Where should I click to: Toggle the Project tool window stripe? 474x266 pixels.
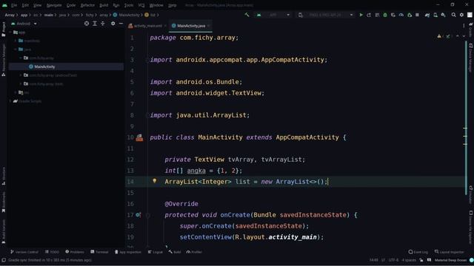pyautogui.click(x=3, y=30)
